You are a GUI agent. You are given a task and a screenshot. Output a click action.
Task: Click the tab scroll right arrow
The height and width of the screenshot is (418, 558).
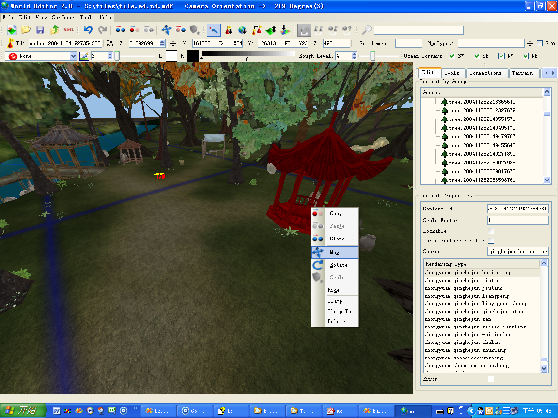553,73
